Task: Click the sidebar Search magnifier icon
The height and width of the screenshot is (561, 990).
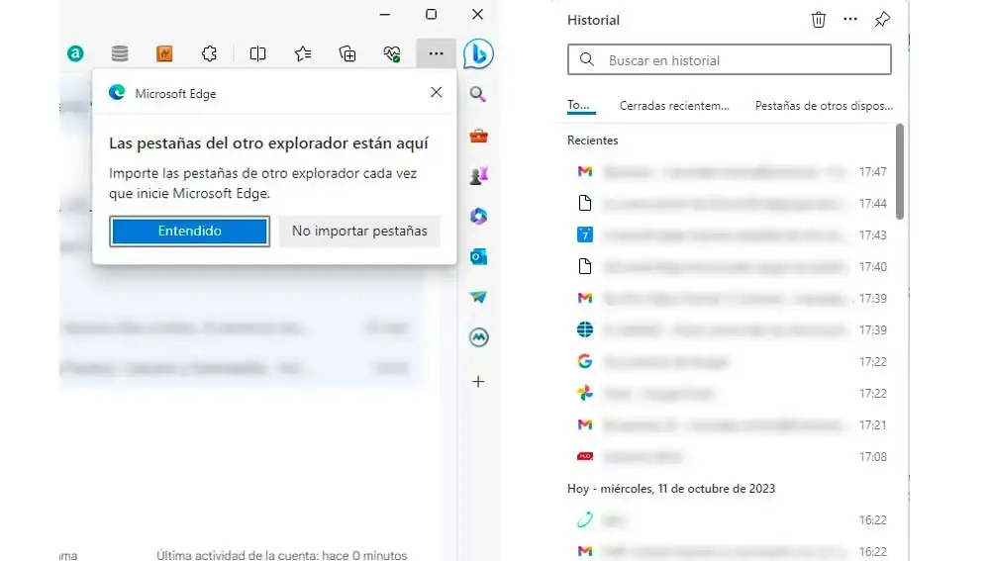Action: pos(478,95)
